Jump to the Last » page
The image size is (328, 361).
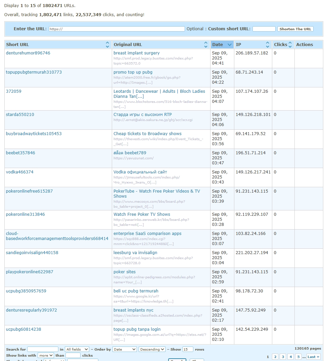click(313, 357)
